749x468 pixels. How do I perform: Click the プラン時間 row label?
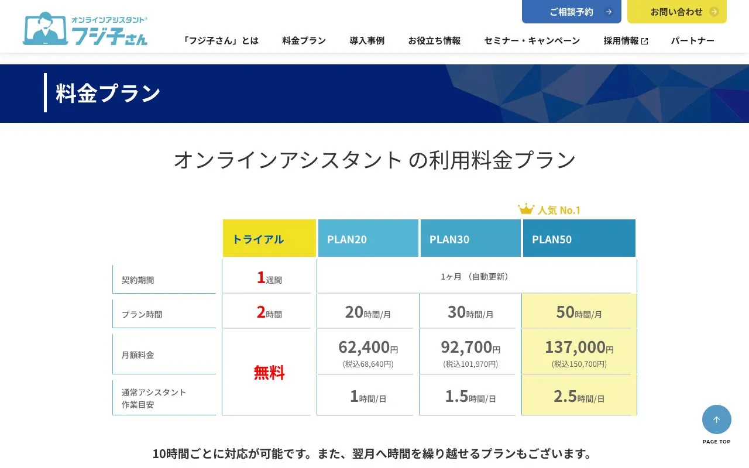(164, 314)
